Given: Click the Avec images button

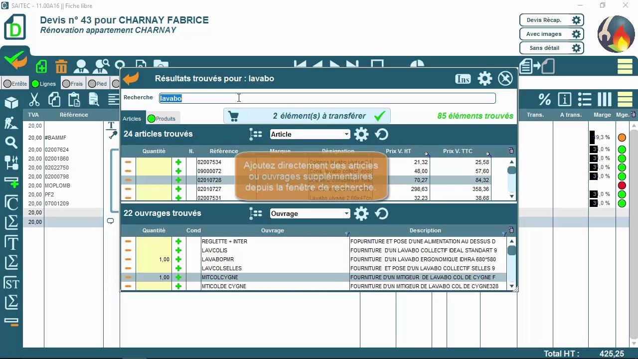Looking at the screenshot, I should pyautogui.click(x=544, y=34).
